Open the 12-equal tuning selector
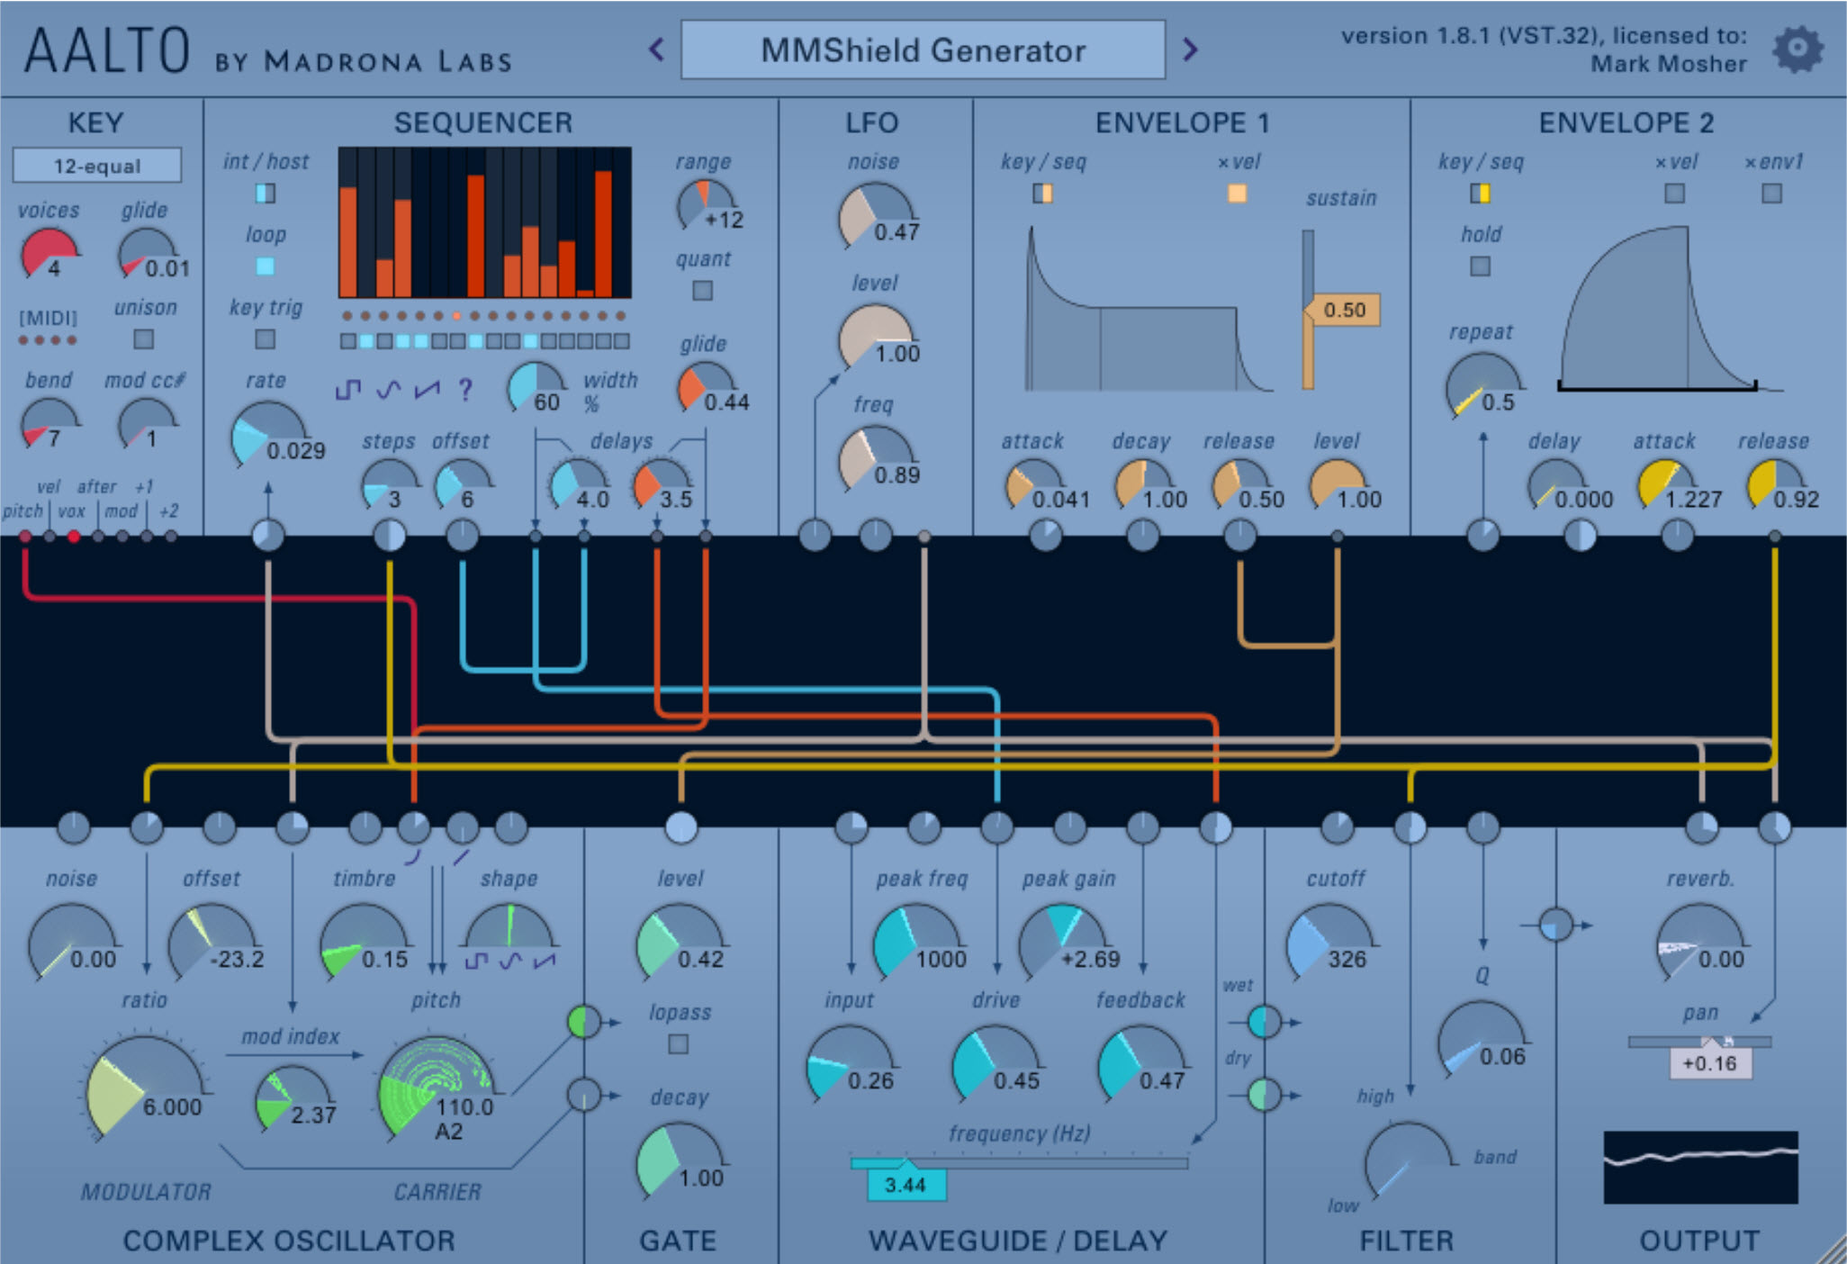 [x=95, y=165]
